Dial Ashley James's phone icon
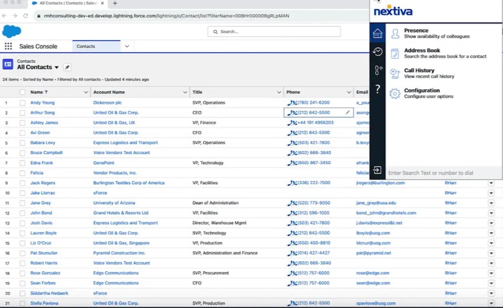The height and width of the screenshot is (308, 503). (292, 123)
